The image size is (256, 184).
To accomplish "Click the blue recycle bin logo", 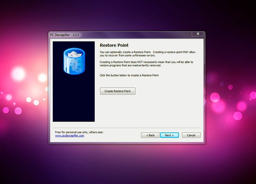I will (x=74, y=61).
